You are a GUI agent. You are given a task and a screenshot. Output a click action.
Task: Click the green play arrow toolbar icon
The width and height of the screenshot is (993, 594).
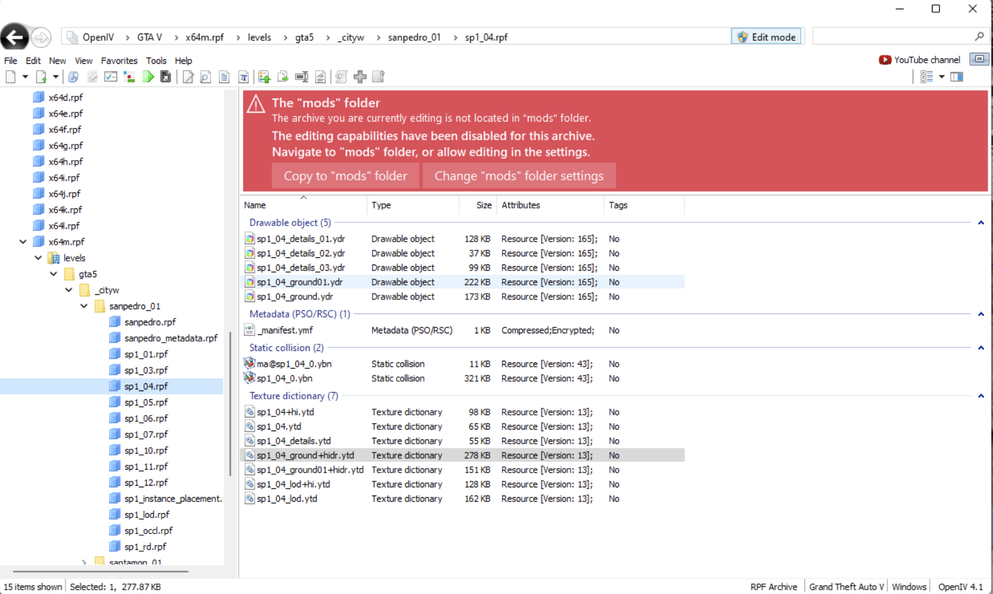148,77
